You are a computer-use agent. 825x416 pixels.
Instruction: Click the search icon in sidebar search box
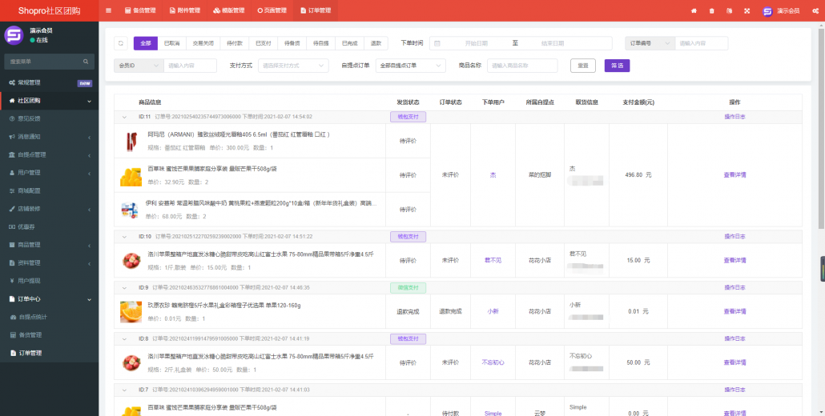tap(86, 61)
